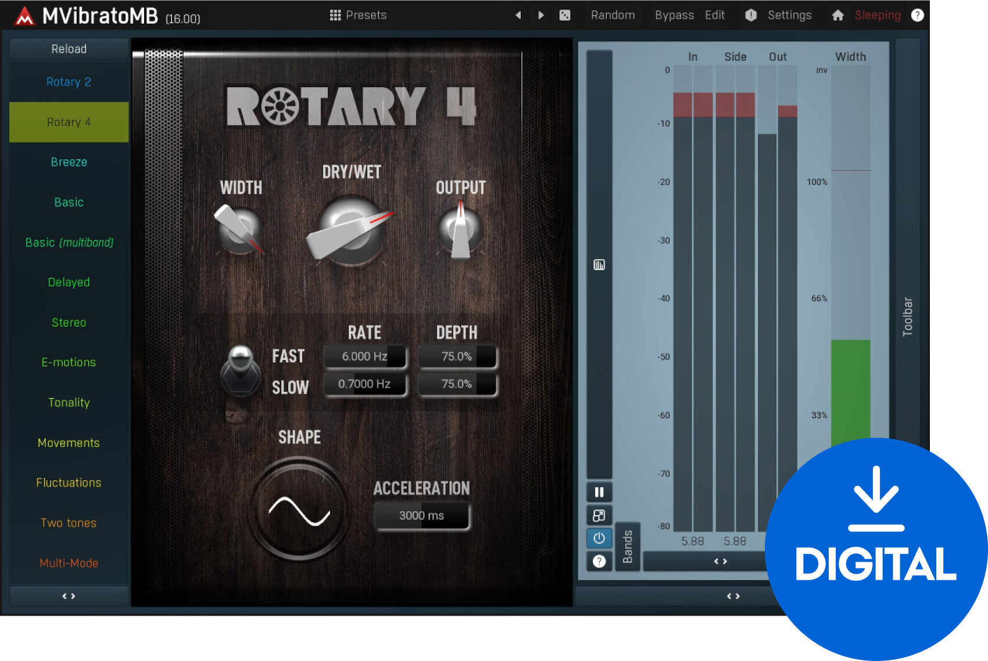Click the resize analyzer panel icon
Screen dimensions: 988x661
(599, 515)
